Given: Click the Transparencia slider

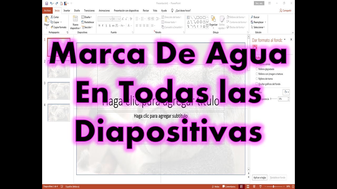Looking at the screenshot, I should pyautogui.click(x=274, y=99).
